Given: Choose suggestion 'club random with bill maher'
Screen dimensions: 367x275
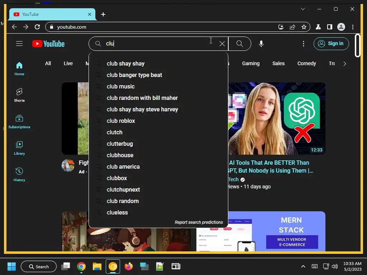Looking at the screenshot, I should pyautogui.click(x=158, y=98).
